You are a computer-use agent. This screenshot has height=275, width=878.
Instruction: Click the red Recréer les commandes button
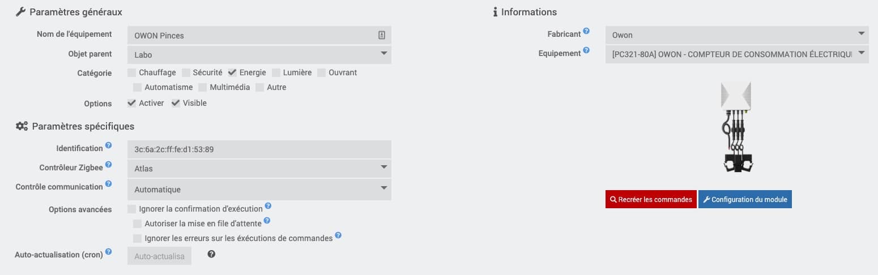pyautogui.click(x=651, y=199)
